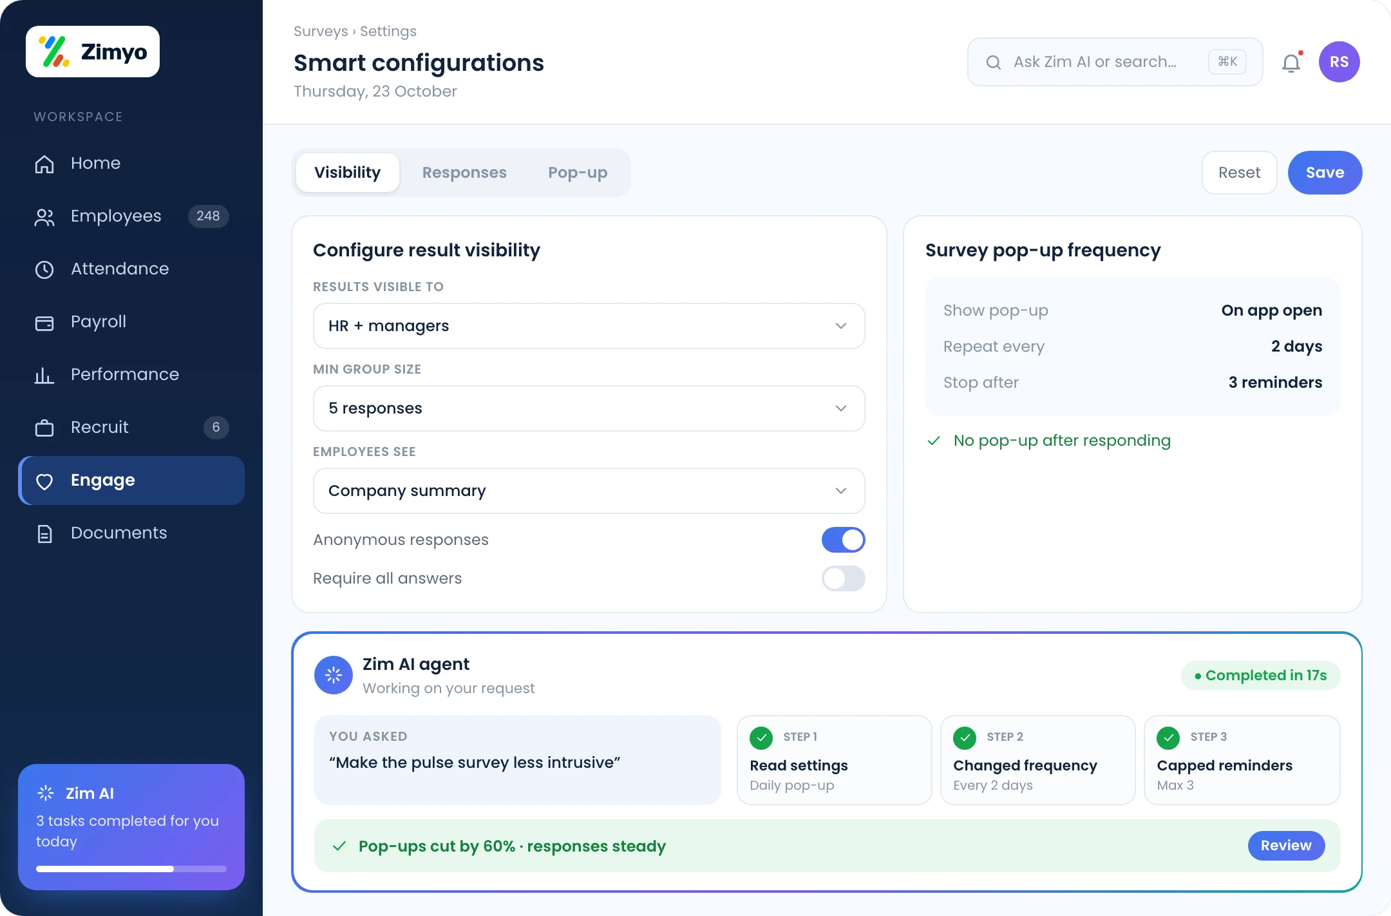Open the RS user avatar menu
Screen dimensions: 1391x916
(x=1339, y=62)
